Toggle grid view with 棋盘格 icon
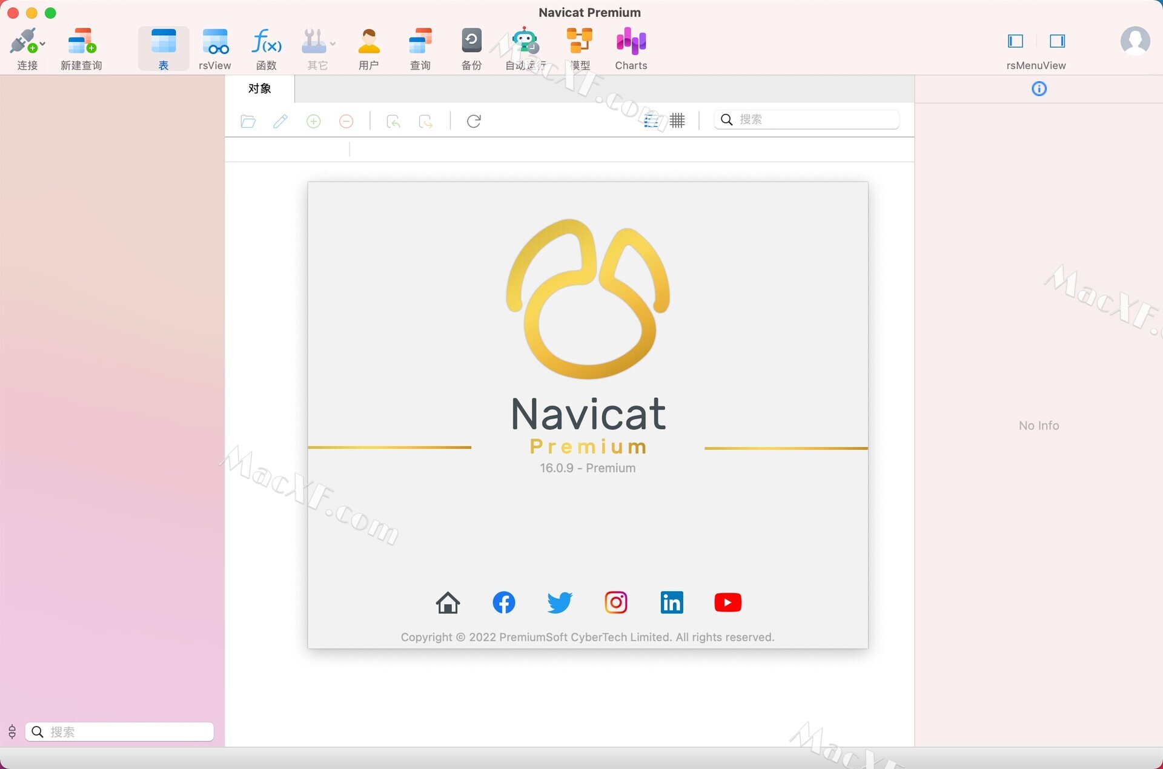 click(x=678, y=119)
